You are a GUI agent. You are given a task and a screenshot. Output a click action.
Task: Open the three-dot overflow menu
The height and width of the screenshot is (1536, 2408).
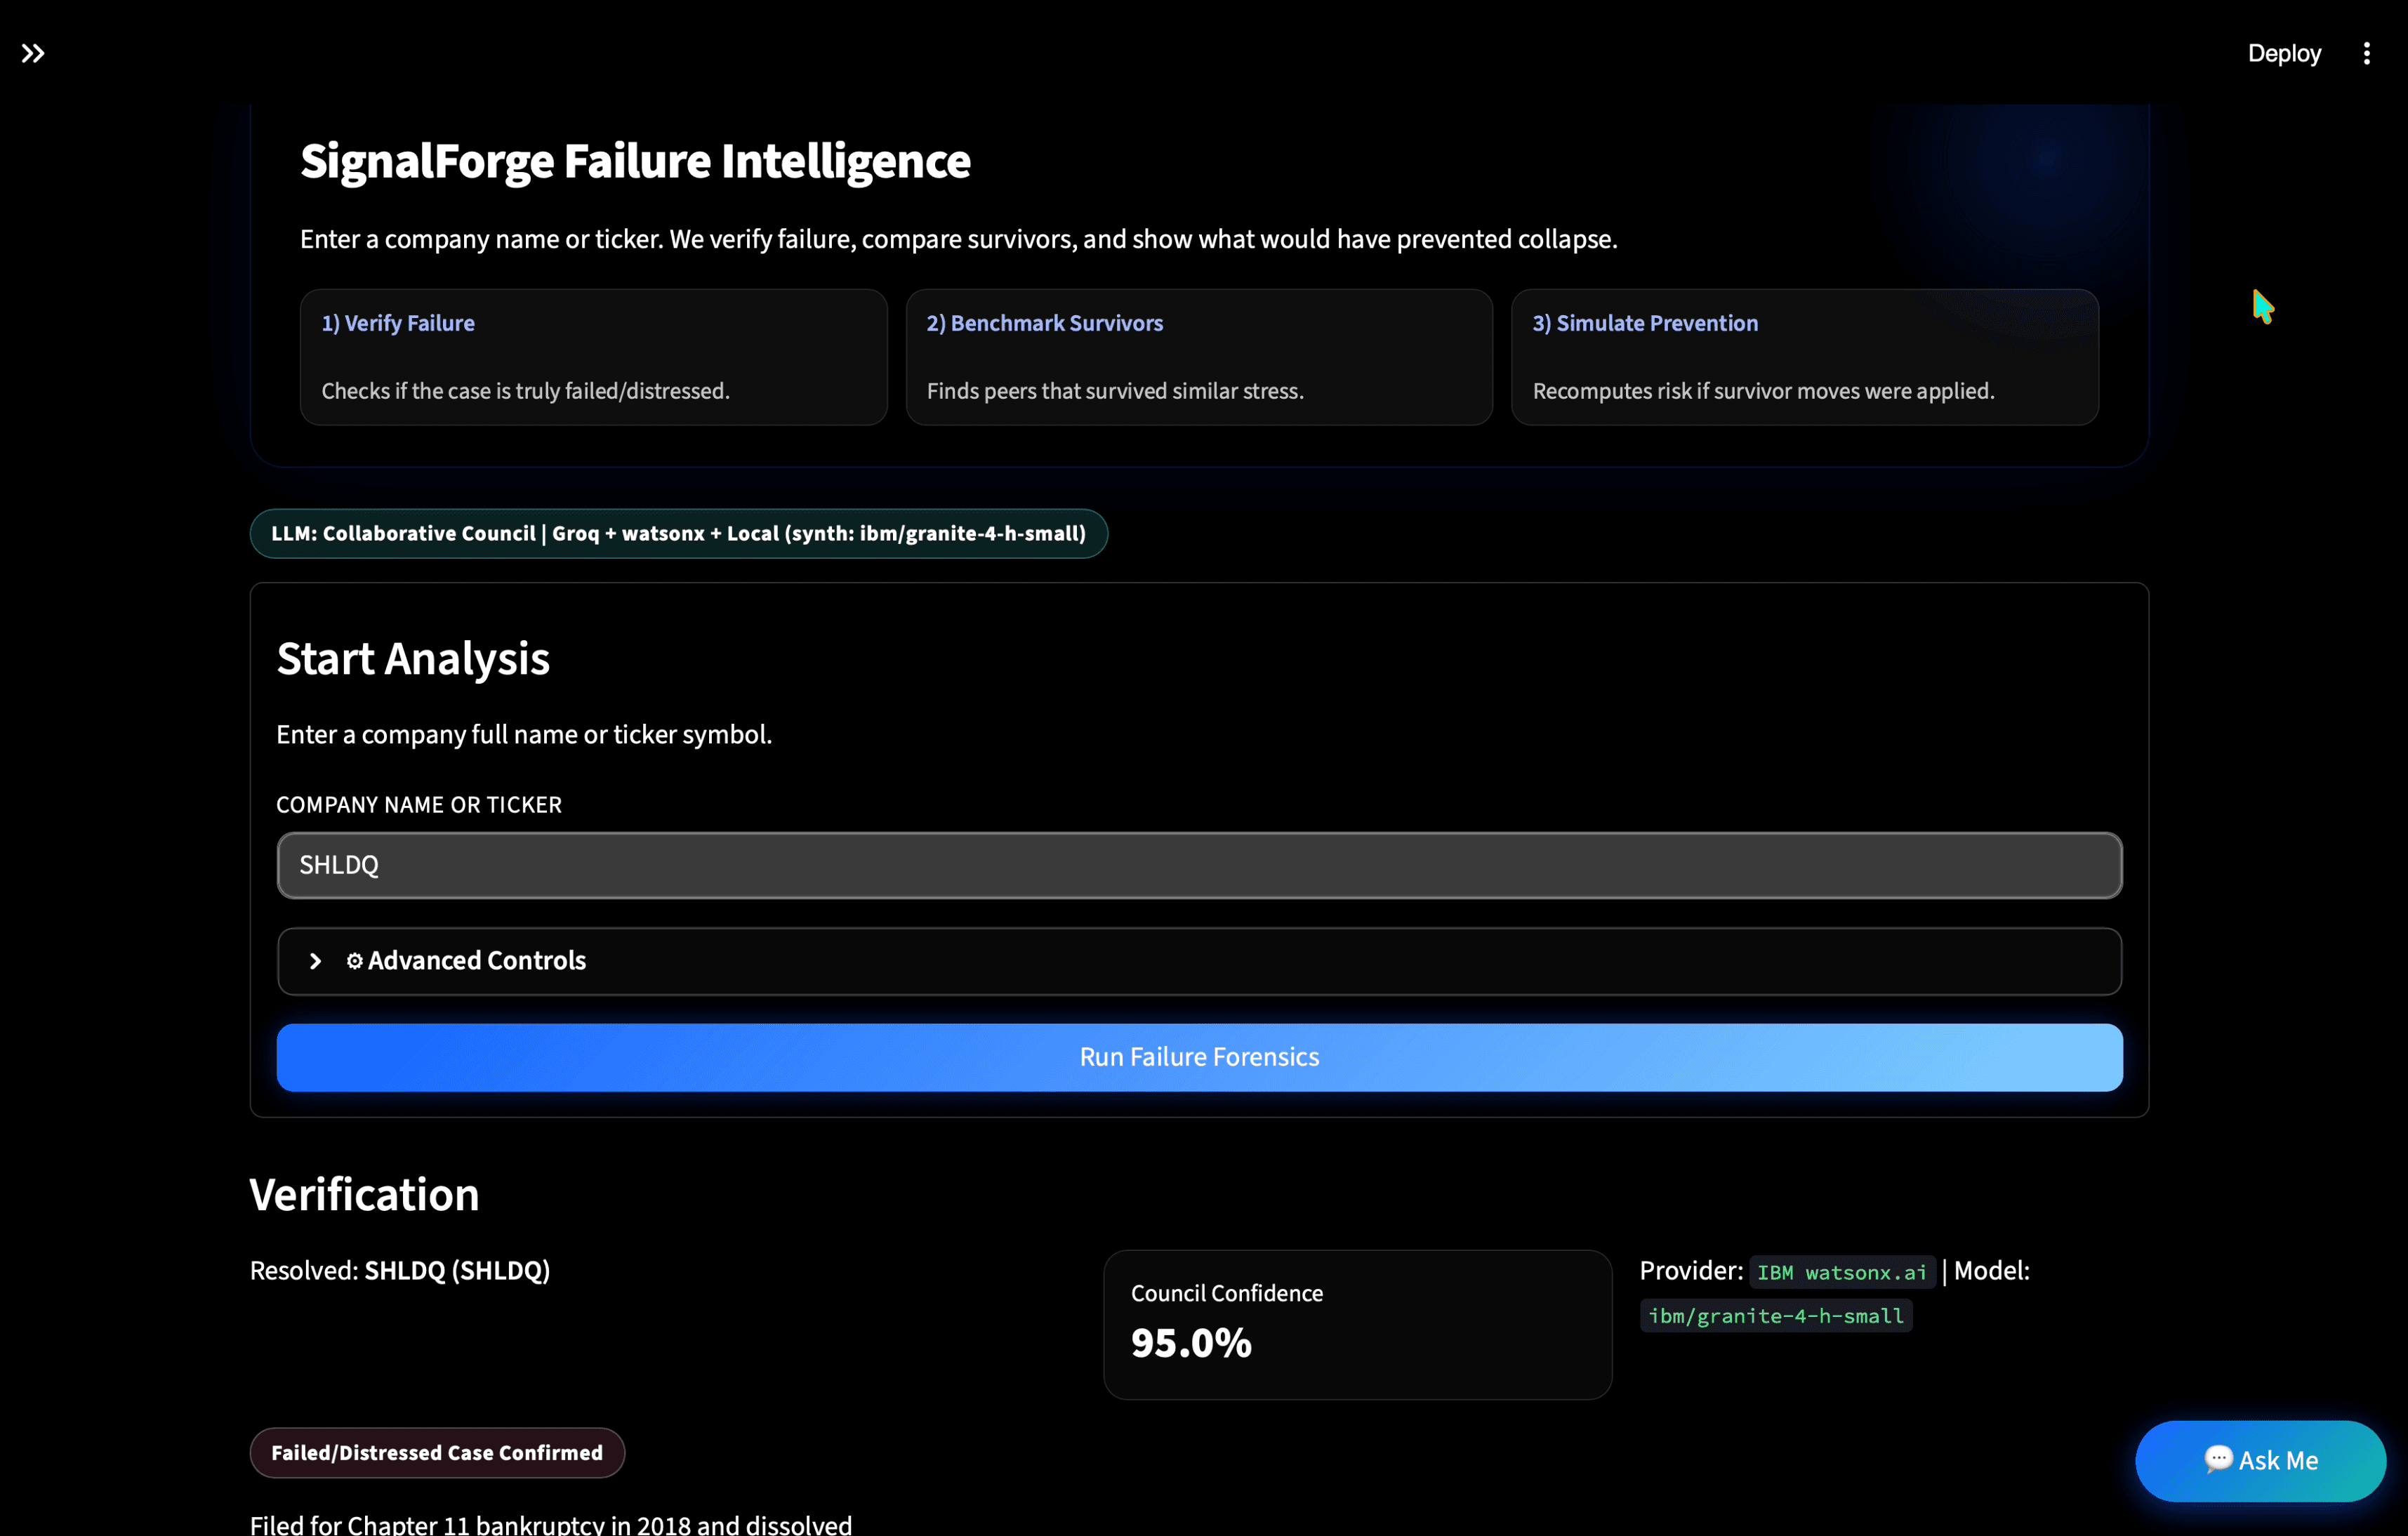(2366, 53)
